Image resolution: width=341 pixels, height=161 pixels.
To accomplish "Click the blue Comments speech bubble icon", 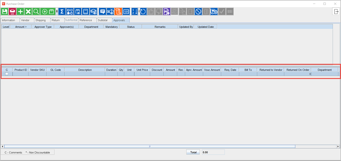I will (102, 12).
